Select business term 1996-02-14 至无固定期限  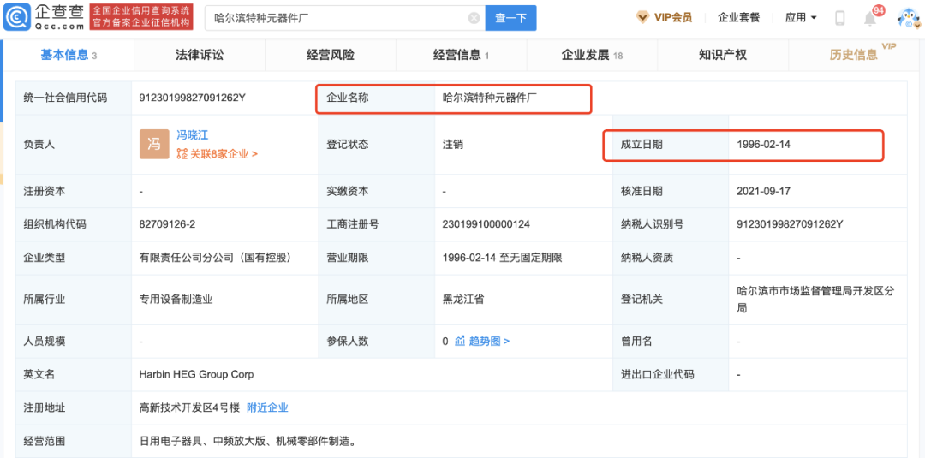click(502, 258)
